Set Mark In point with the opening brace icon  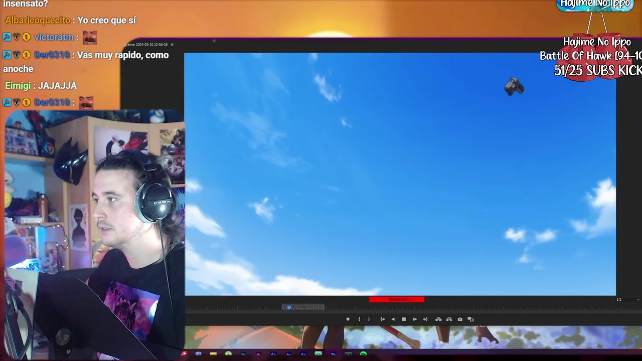(359, 319)
